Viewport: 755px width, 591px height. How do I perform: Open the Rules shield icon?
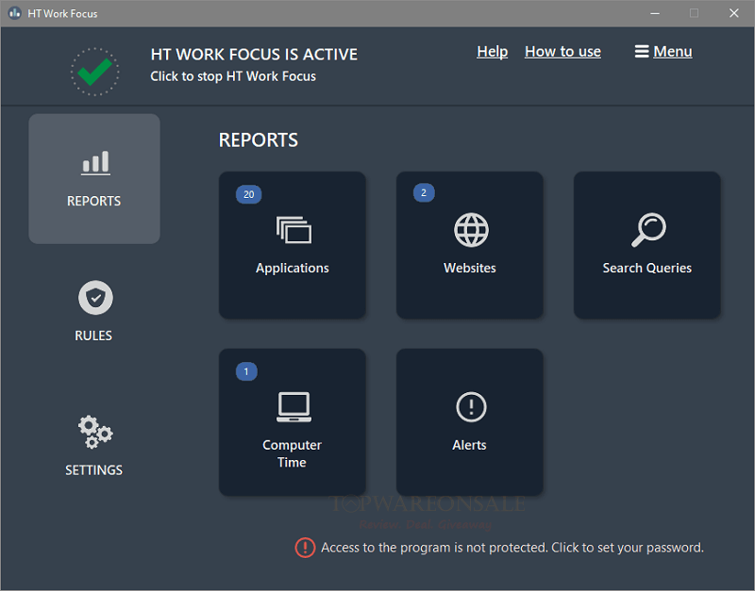[x=95, y=298]
